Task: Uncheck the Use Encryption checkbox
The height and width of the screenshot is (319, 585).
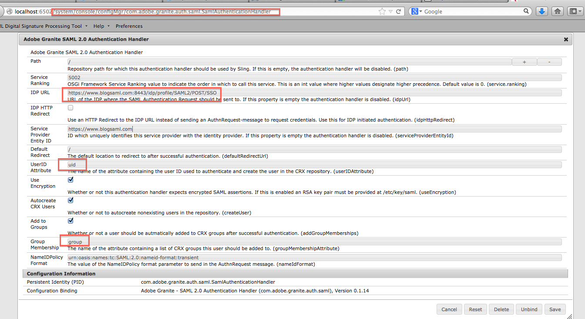Action: point(71,180)
